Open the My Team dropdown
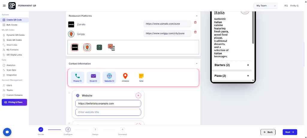The image size is (307, 138). (x=266, y=6)
